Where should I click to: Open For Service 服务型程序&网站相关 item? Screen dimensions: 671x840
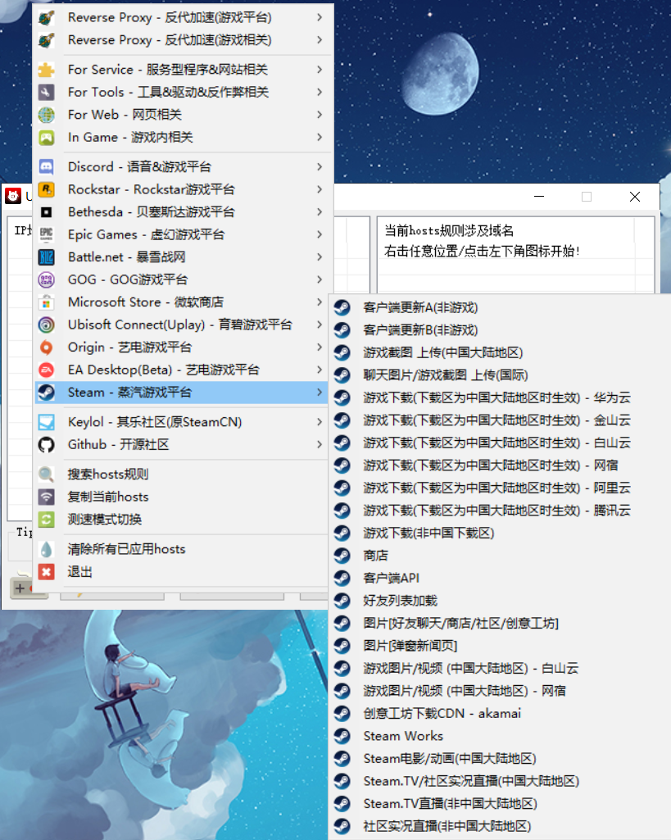coord(182,70)
